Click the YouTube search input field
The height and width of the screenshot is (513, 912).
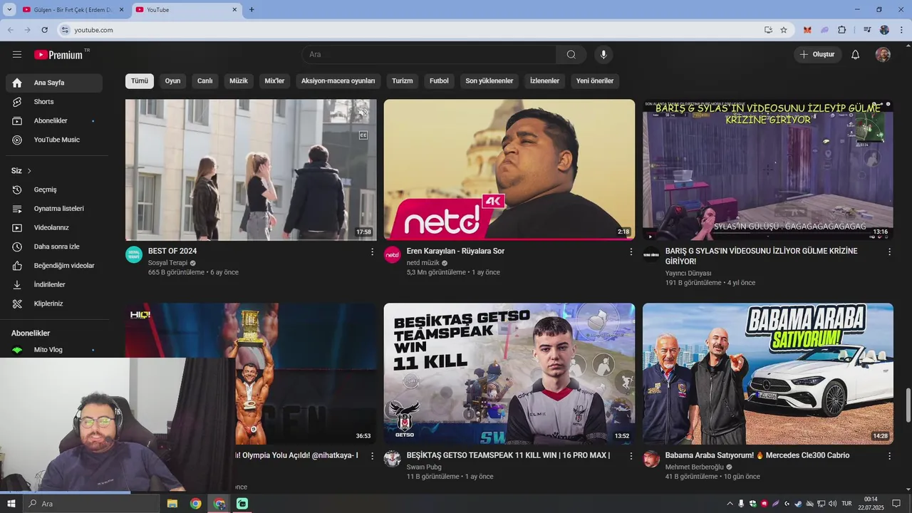click(429, 55)
